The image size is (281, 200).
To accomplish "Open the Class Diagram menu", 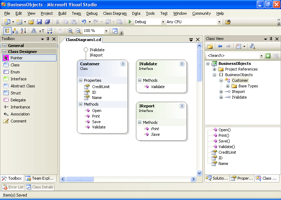I will click(115, 13).
